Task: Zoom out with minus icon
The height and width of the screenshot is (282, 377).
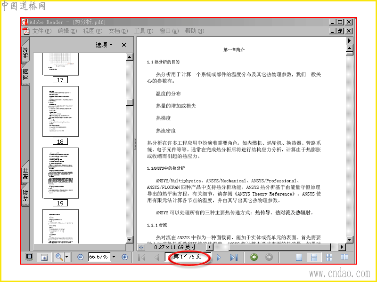Action: point(80,257)
